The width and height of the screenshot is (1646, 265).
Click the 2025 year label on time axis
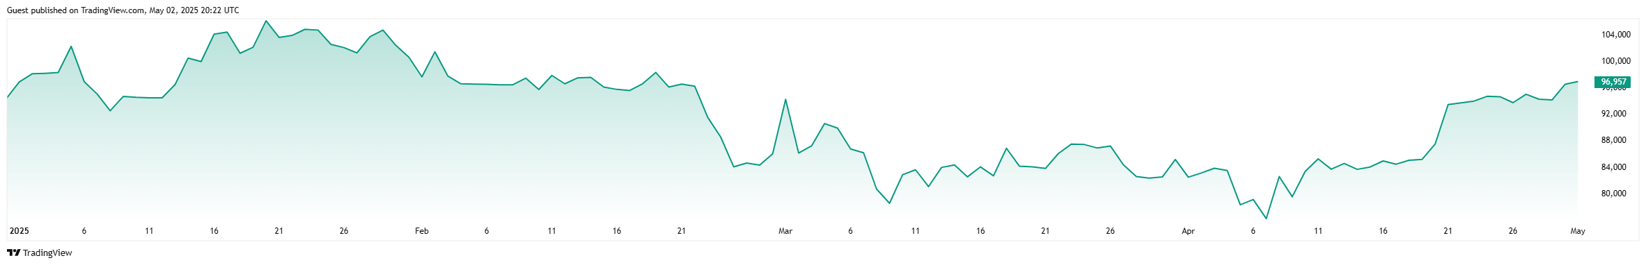pyautogui.click(x=19, y=231)
